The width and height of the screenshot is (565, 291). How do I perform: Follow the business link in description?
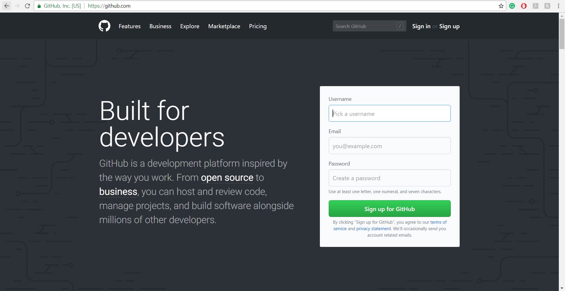(118, 192)
